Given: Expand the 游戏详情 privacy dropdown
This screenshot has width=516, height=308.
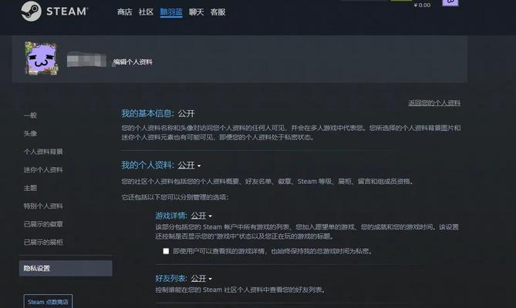Looking at the screenshot, I should pyautogui.click(x=201, y=216).
